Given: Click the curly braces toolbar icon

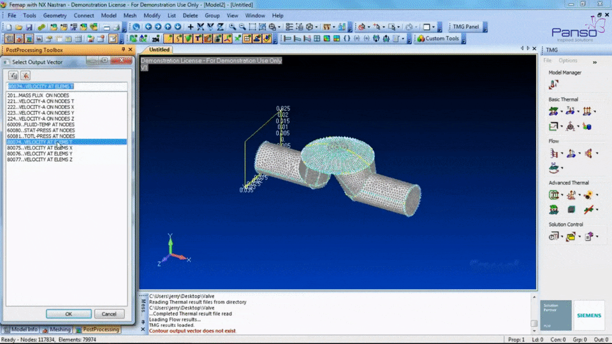Looking at the screenshot, I should 347,38.
